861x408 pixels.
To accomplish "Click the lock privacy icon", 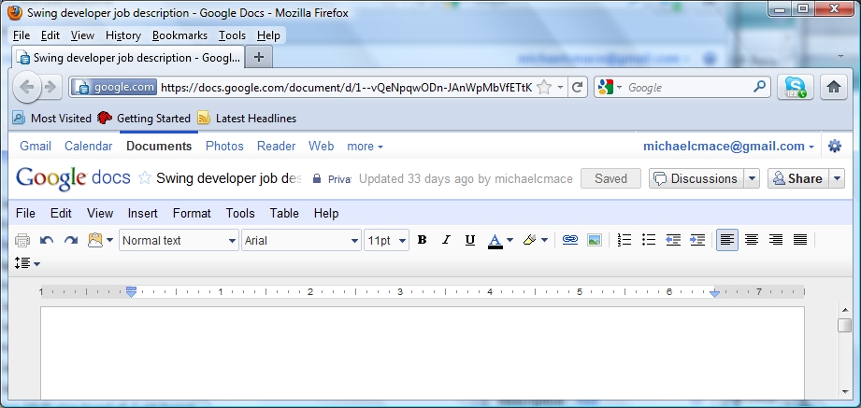I will (316, 178).
